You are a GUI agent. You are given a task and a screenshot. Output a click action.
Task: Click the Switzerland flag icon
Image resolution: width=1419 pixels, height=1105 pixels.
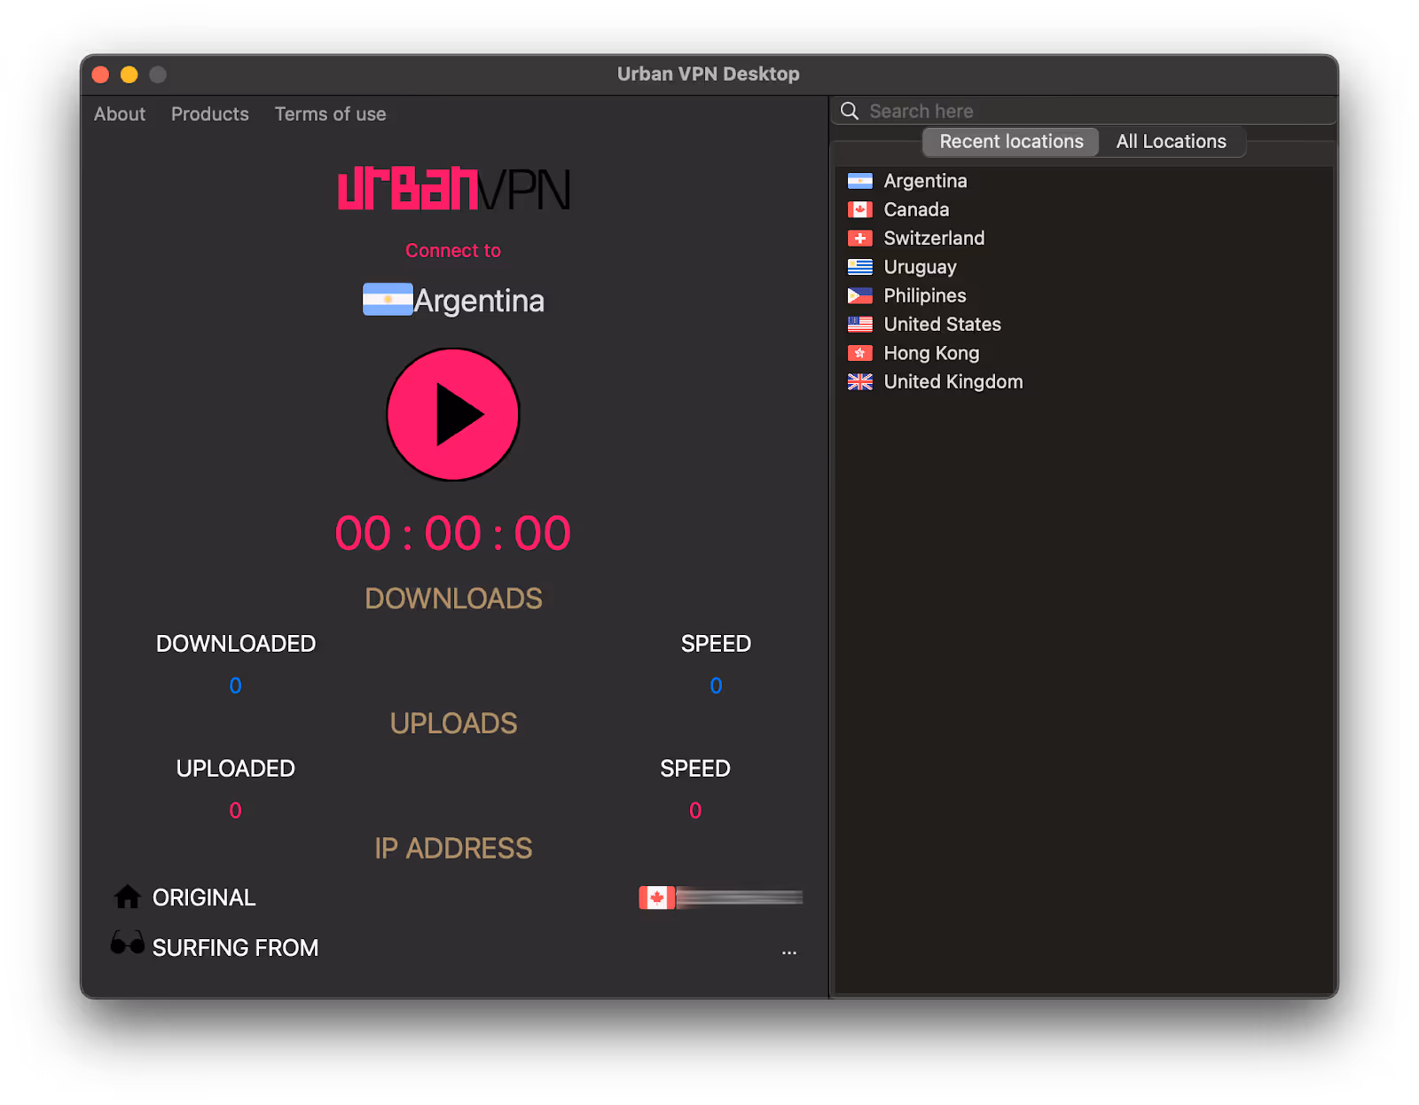tap(860, 239)
